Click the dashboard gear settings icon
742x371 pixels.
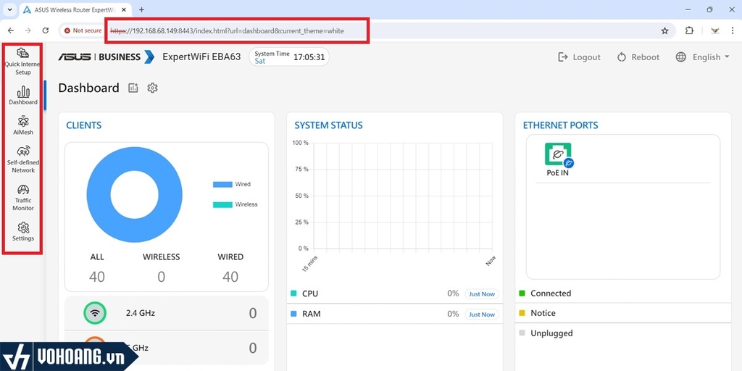152,88
